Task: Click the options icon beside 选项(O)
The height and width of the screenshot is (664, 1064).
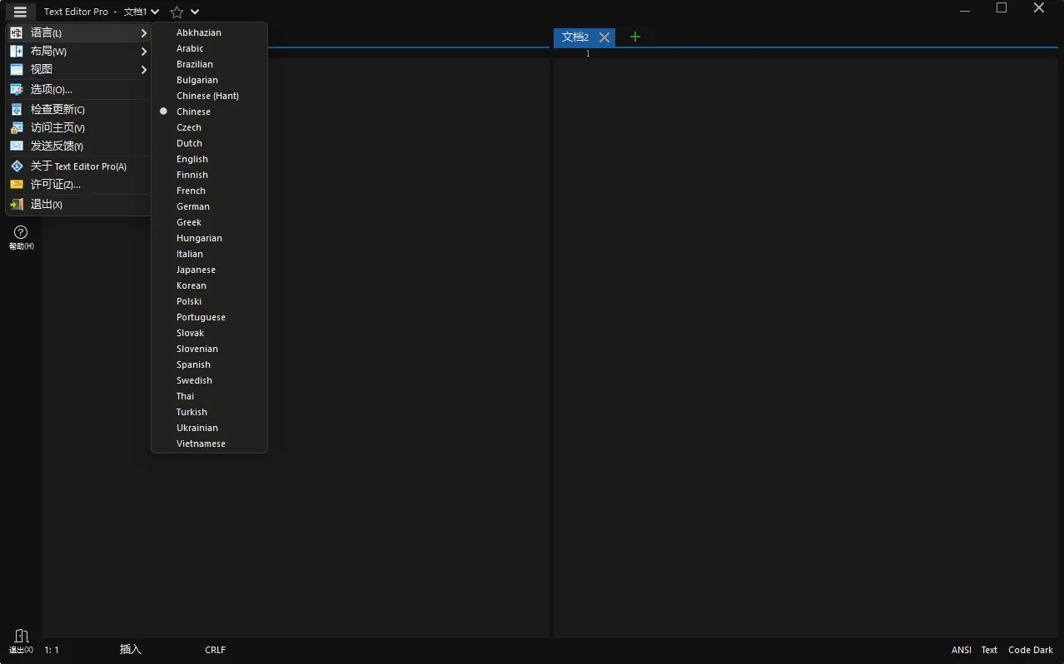Action: click(x=17, y=89)
